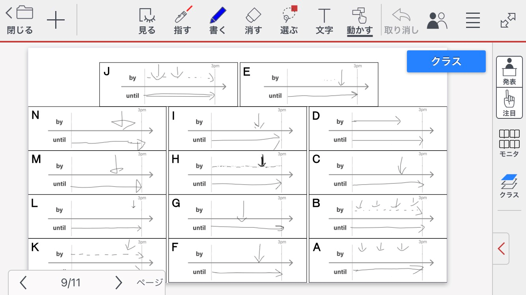Screen dimensions: 526x295
Task: Go to the next page
Action: (x=118, y=282)
